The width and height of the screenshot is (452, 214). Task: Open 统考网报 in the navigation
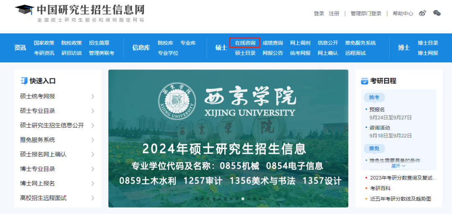[300, 53]
